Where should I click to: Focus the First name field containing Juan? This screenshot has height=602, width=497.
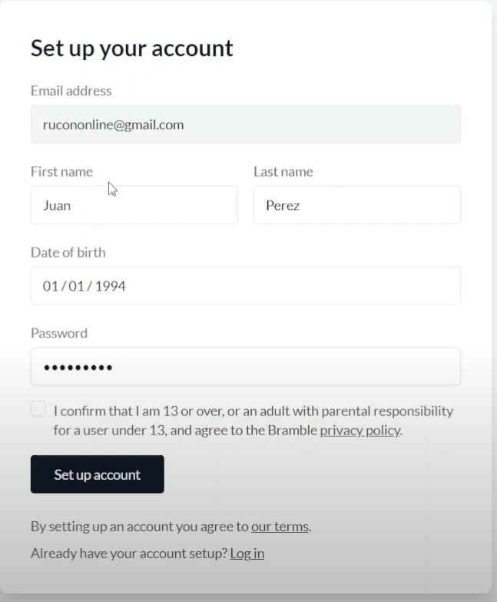click(x=134, y=205)
